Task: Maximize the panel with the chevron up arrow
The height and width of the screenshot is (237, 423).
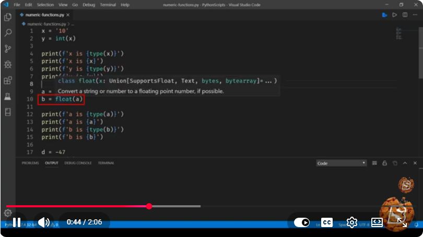Action: click(405, 163)
